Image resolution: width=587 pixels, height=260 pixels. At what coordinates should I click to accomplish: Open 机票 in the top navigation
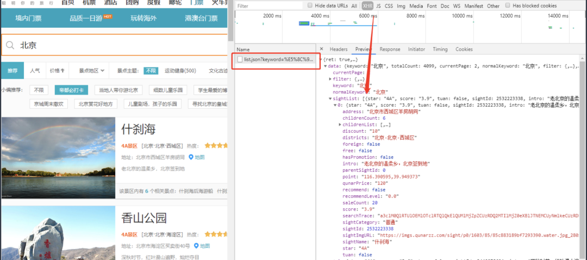point(89,3)
